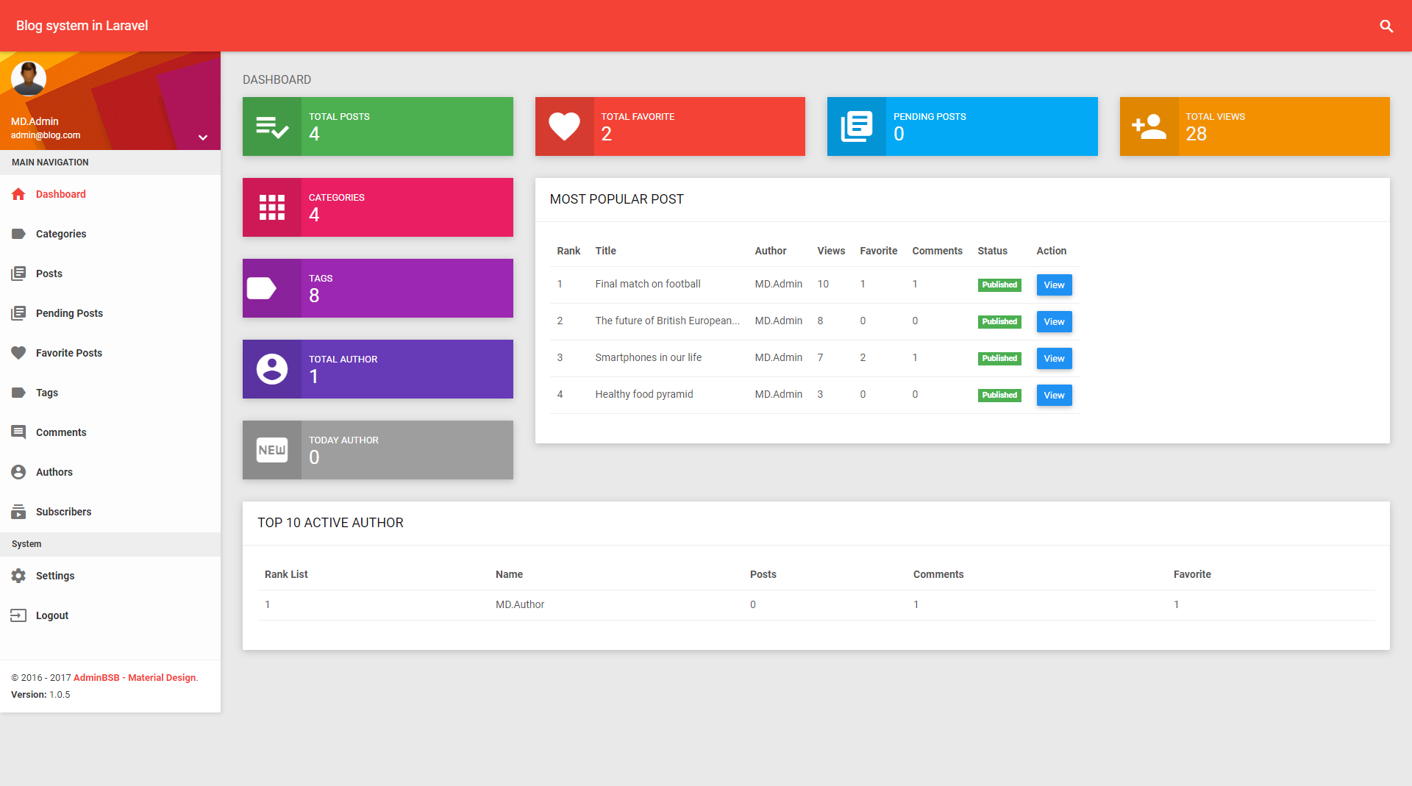Click the Tags count value 8
Screen dimensions: 1412x786
pos(314,296)
